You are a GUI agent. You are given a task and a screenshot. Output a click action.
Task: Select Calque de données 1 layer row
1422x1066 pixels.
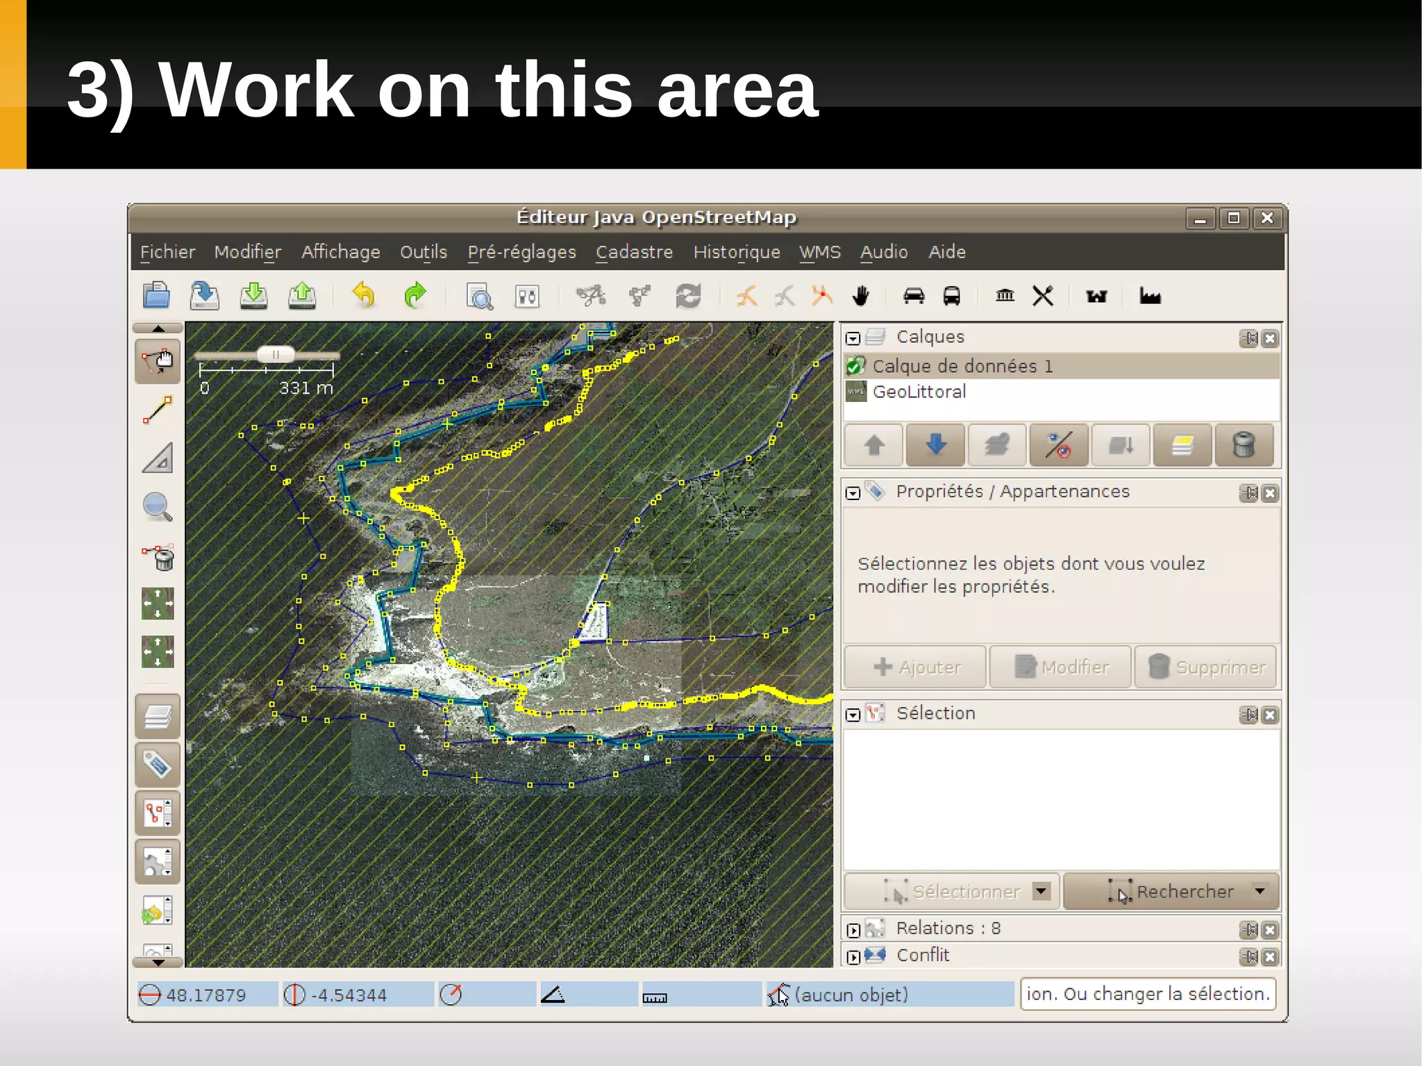tap(1062, 366)
